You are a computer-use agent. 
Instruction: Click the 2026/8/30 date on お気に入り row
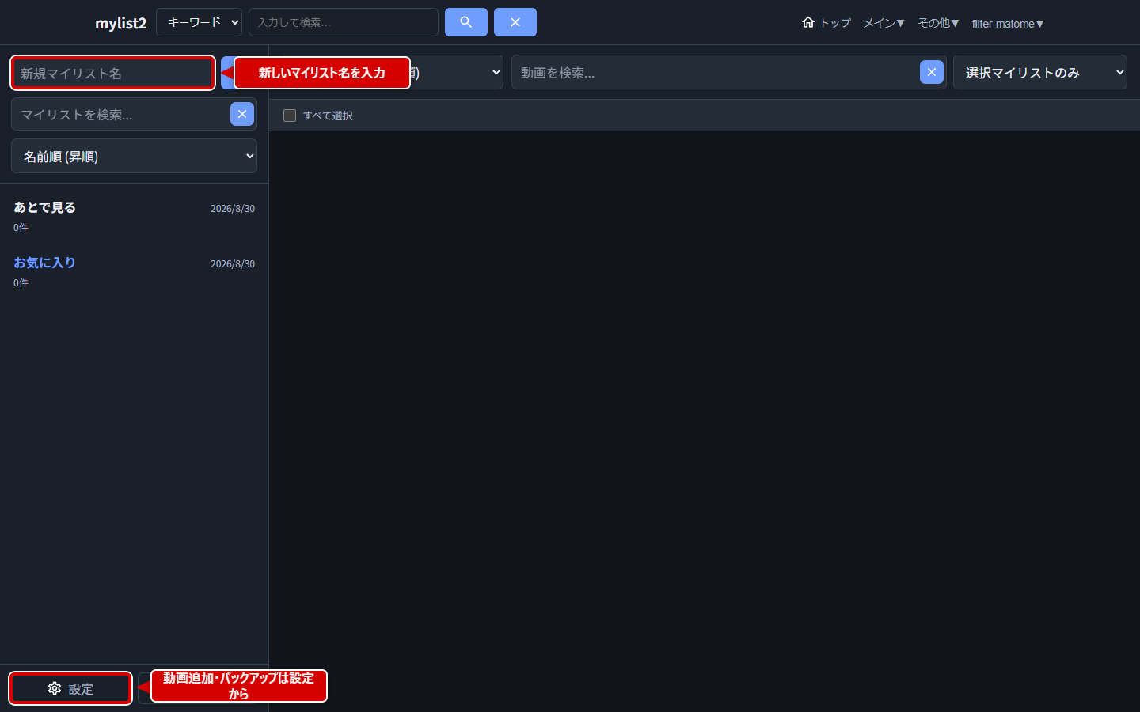click(233, 264)
